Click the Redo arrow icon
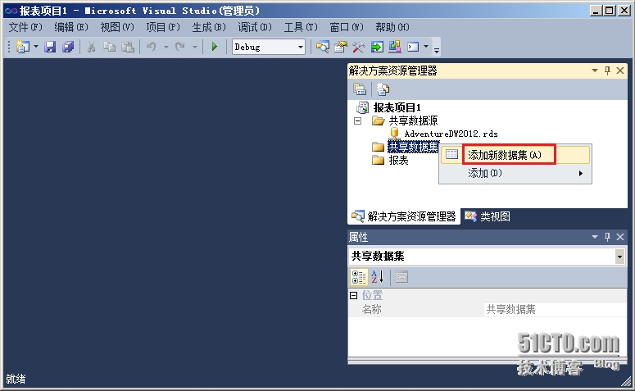The height and width of the screenshot is (391, 635). (x=180, y=47)
